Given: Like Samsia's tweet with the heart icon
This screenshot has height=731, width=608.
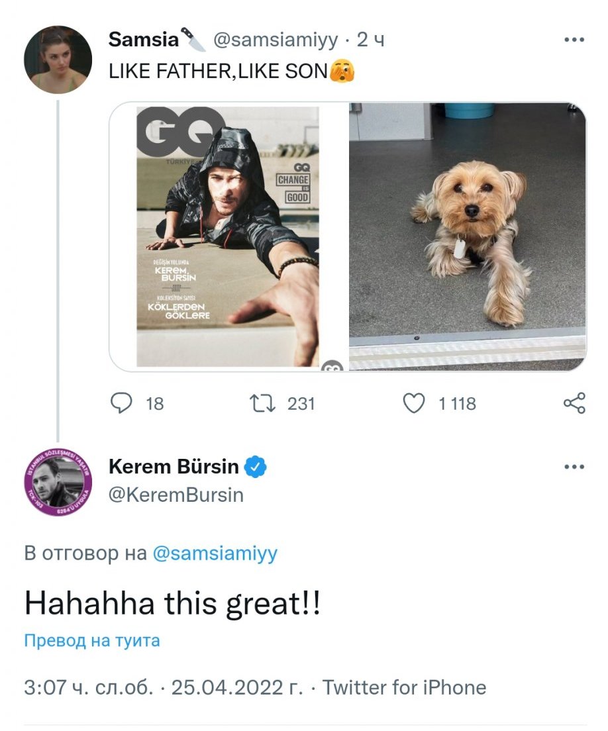Looking at the screenshot, I should (x=414, y=403).
